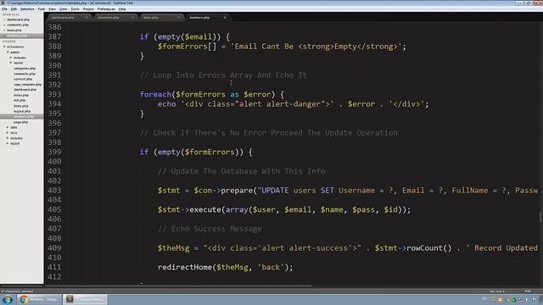The width and height of the screenshot is (543, 305).
Task: Open the Edit menu
Action: click(x=14, y=9)
